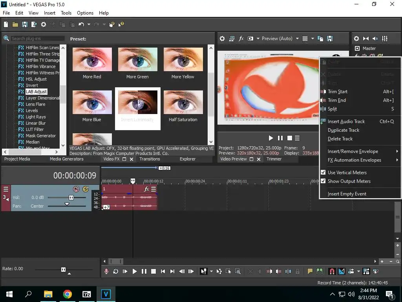Mute track 3 with mute button
This screenshot has height=302, width=402.
click(76, 189)
